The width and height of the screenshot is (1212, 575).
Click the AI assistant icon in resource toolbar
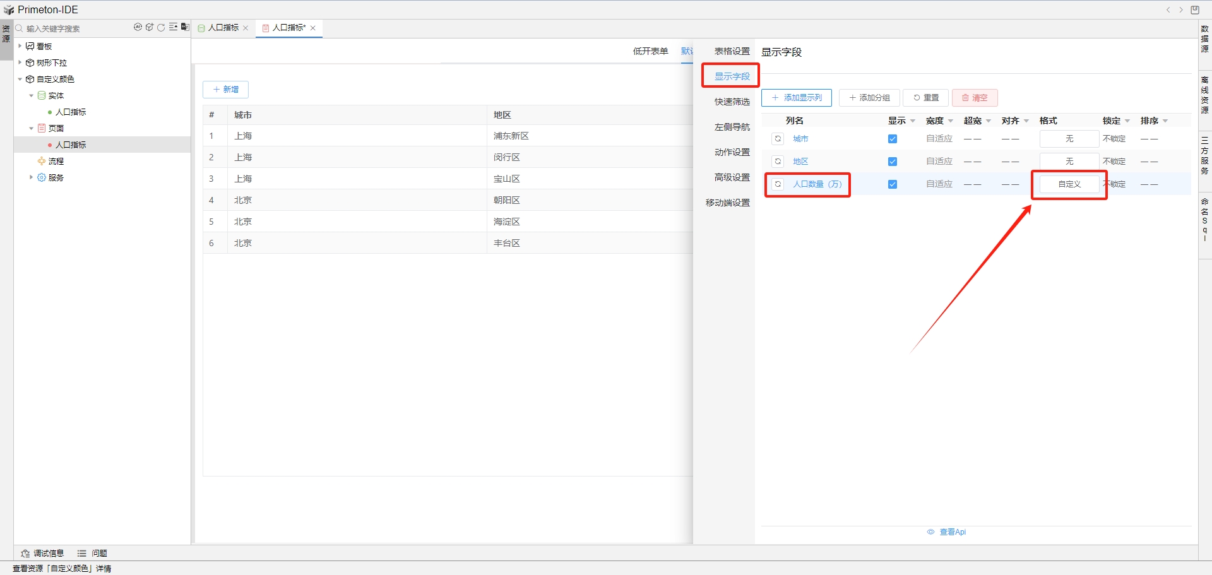tap(138, 27)
